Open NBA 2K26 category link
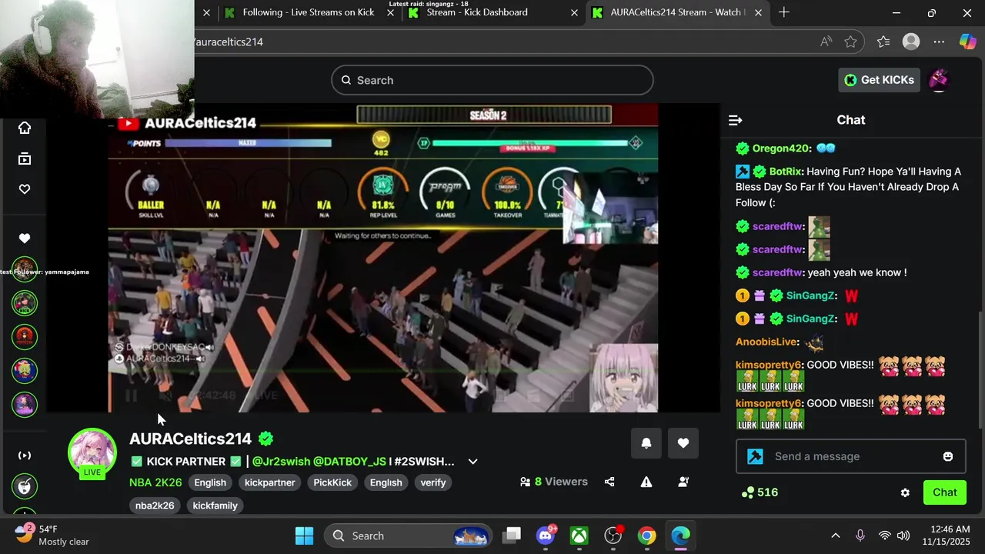 coord(155,482)
